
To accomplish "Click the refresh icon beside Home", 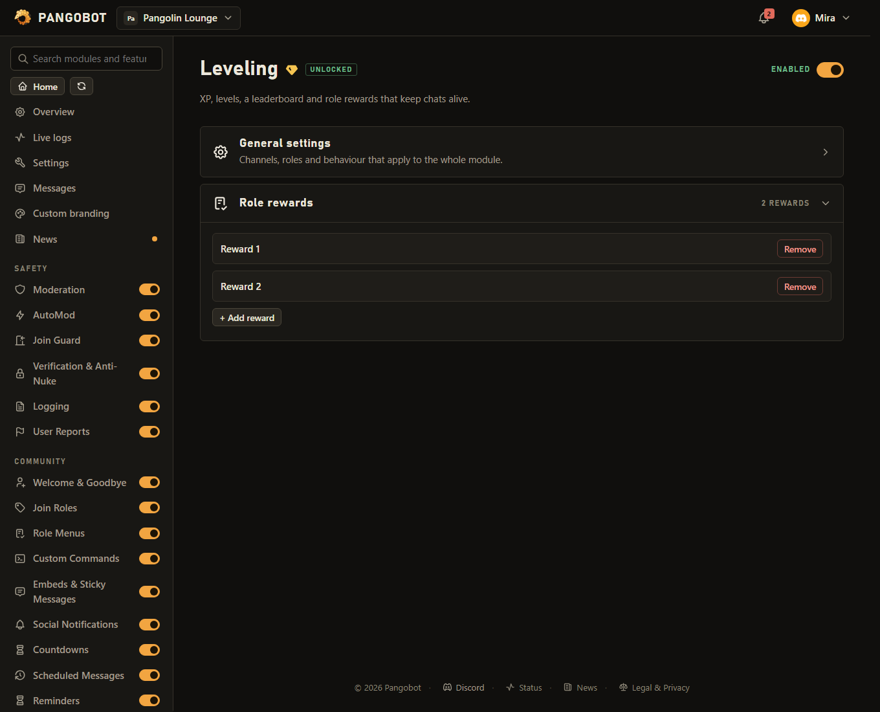I will click(82, 86).
